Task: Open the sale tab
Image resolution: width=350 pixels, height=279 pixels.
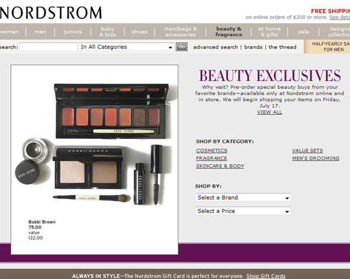Action: click(x=303, y=32)
